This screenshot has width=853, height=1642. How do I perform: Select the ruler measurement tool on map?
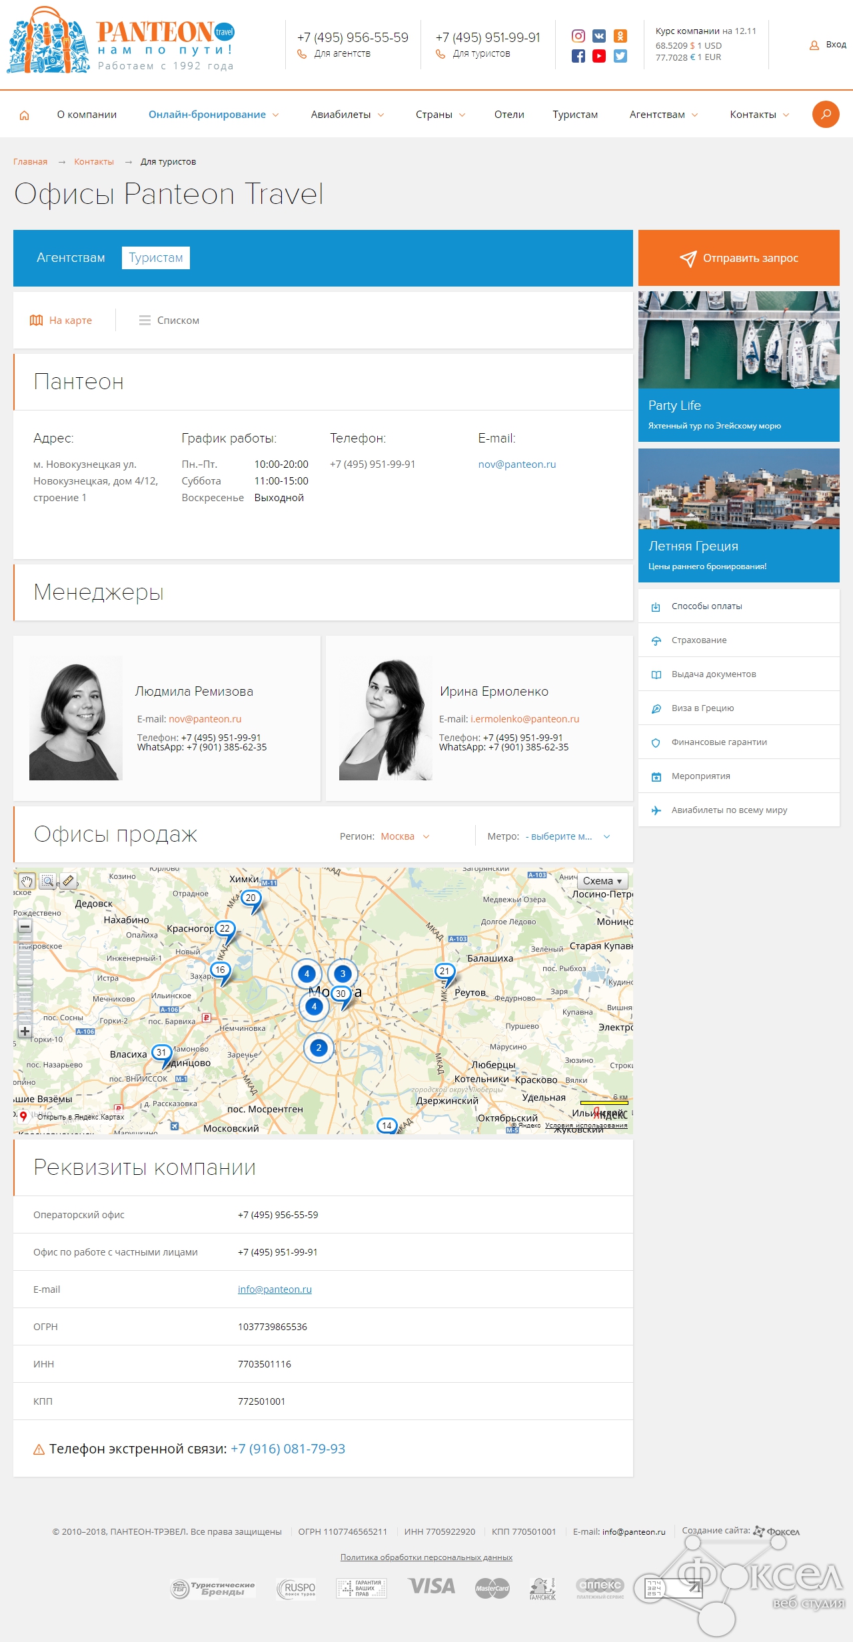click(x=69, y=881)
